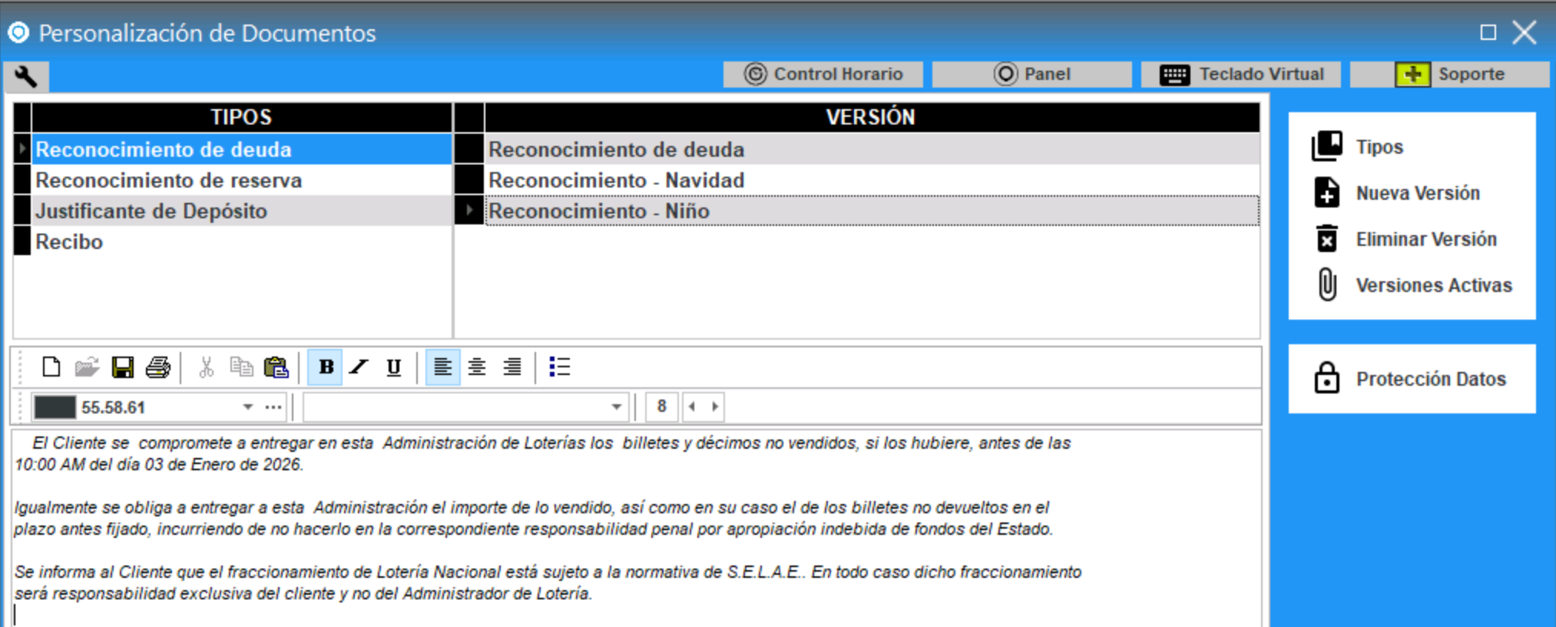Copy selected text
This screenshot has width=1556, height=627.
[x=241, y=367]
